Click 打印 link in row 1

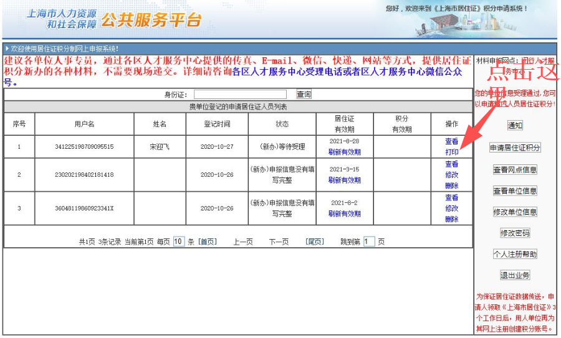pos(451,152)
